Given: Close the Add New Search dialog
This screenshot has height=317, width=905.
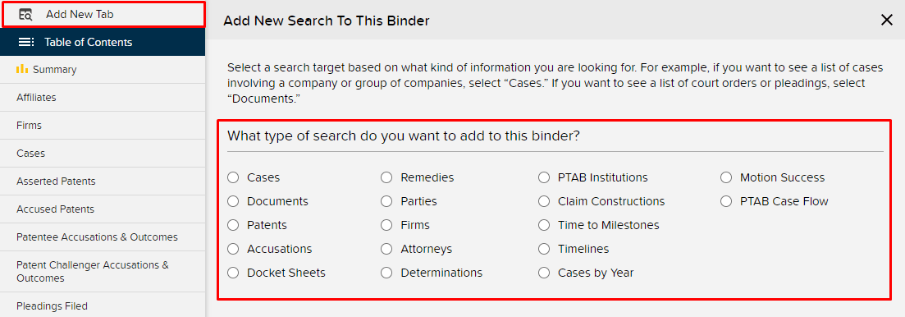Looking at the screenshot, I should pos(886,21).
